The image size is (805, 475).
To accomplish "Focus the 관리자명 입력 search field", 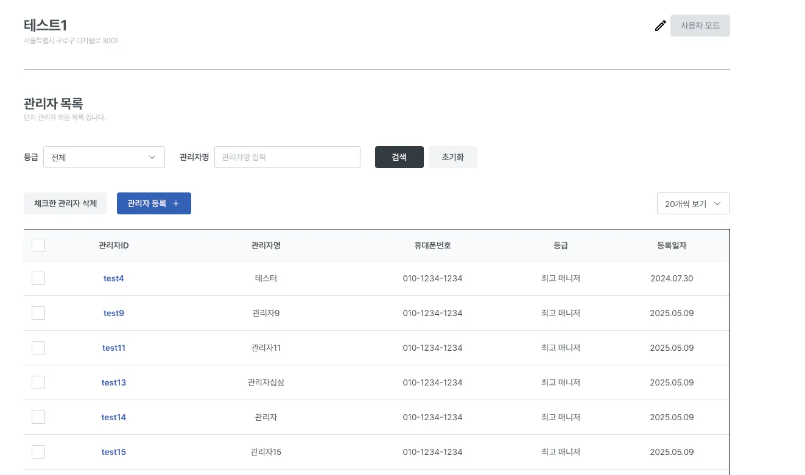I will pos(287,157).
